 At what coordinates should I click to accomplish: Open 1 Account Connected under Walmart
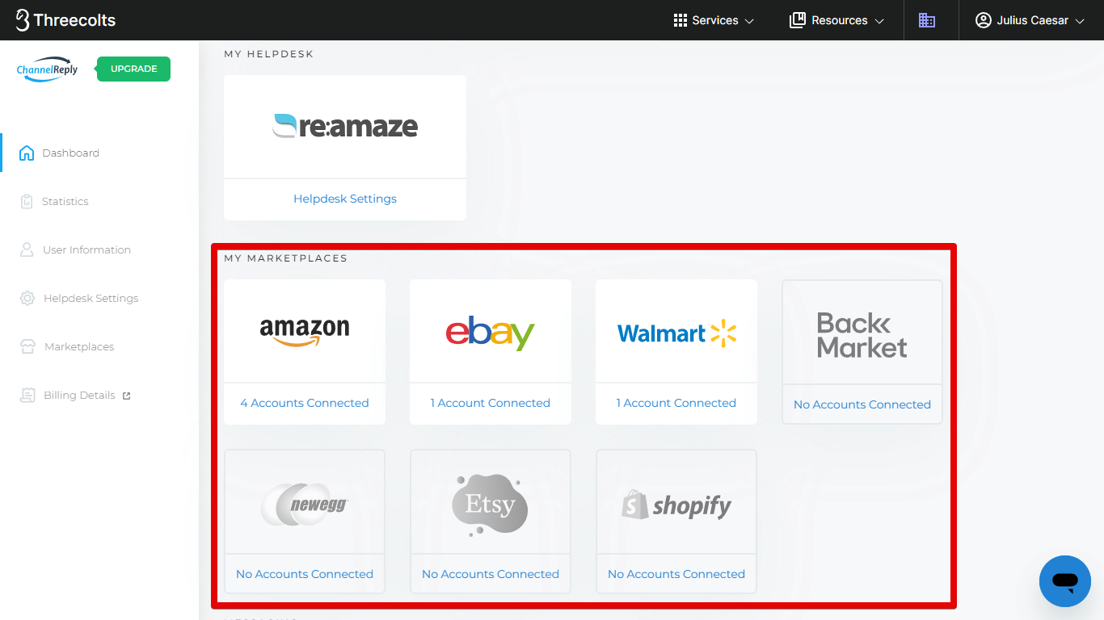[676, 403]
